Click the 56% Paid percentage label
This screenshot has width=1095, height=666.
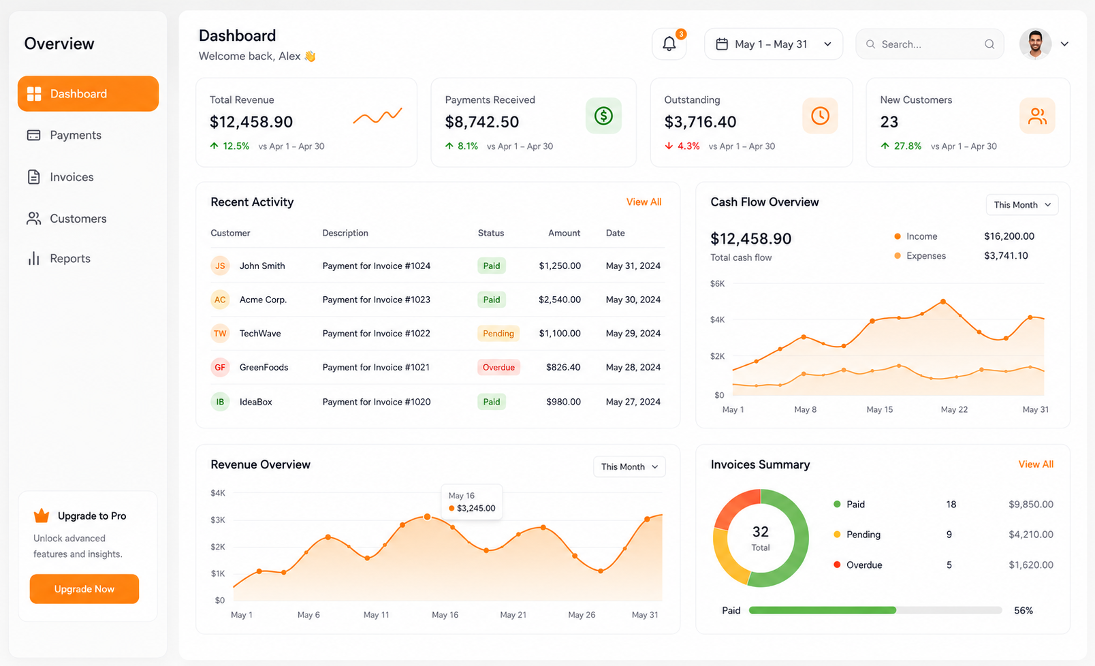click(x=1023, y=610)
